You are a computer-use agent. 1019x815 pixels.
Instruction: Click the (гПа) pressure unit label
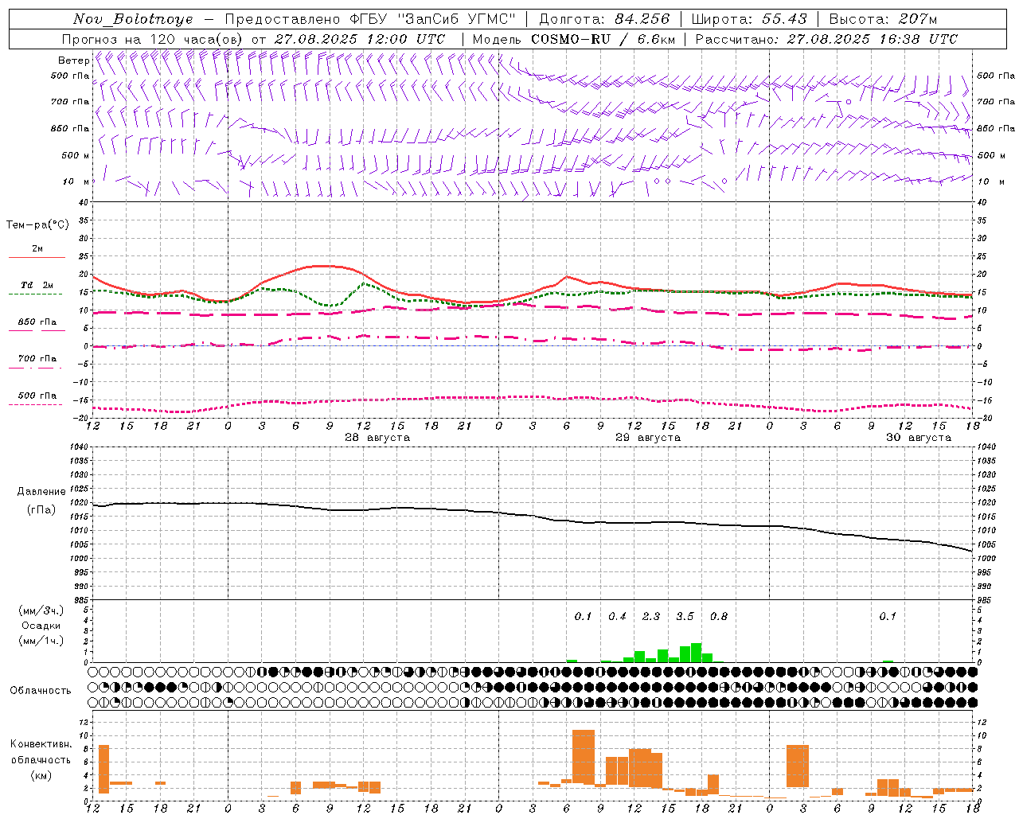[41, 509]
